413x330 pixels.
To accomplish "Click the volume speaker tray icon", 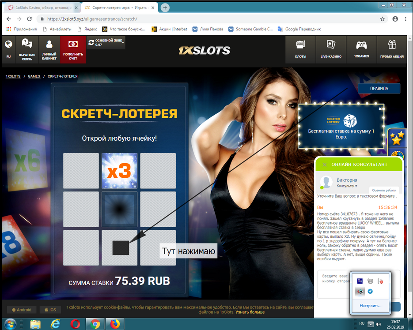I will click(379, 324).
